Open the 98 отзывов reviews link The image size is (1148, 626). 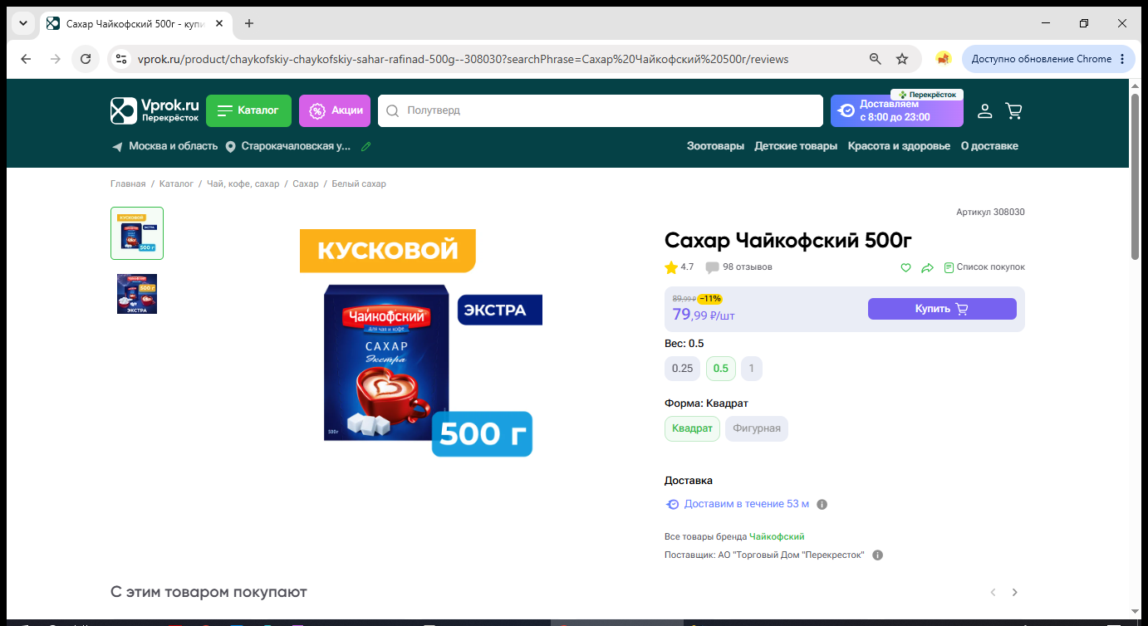click(x=738, y=267)
